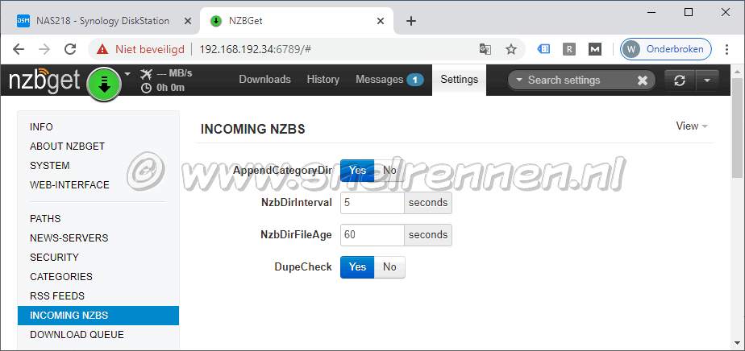Image resolution: width=745 pixels, height=351 pixels.
Task: Click the clock remaining time icon
Action: (147, 88)
